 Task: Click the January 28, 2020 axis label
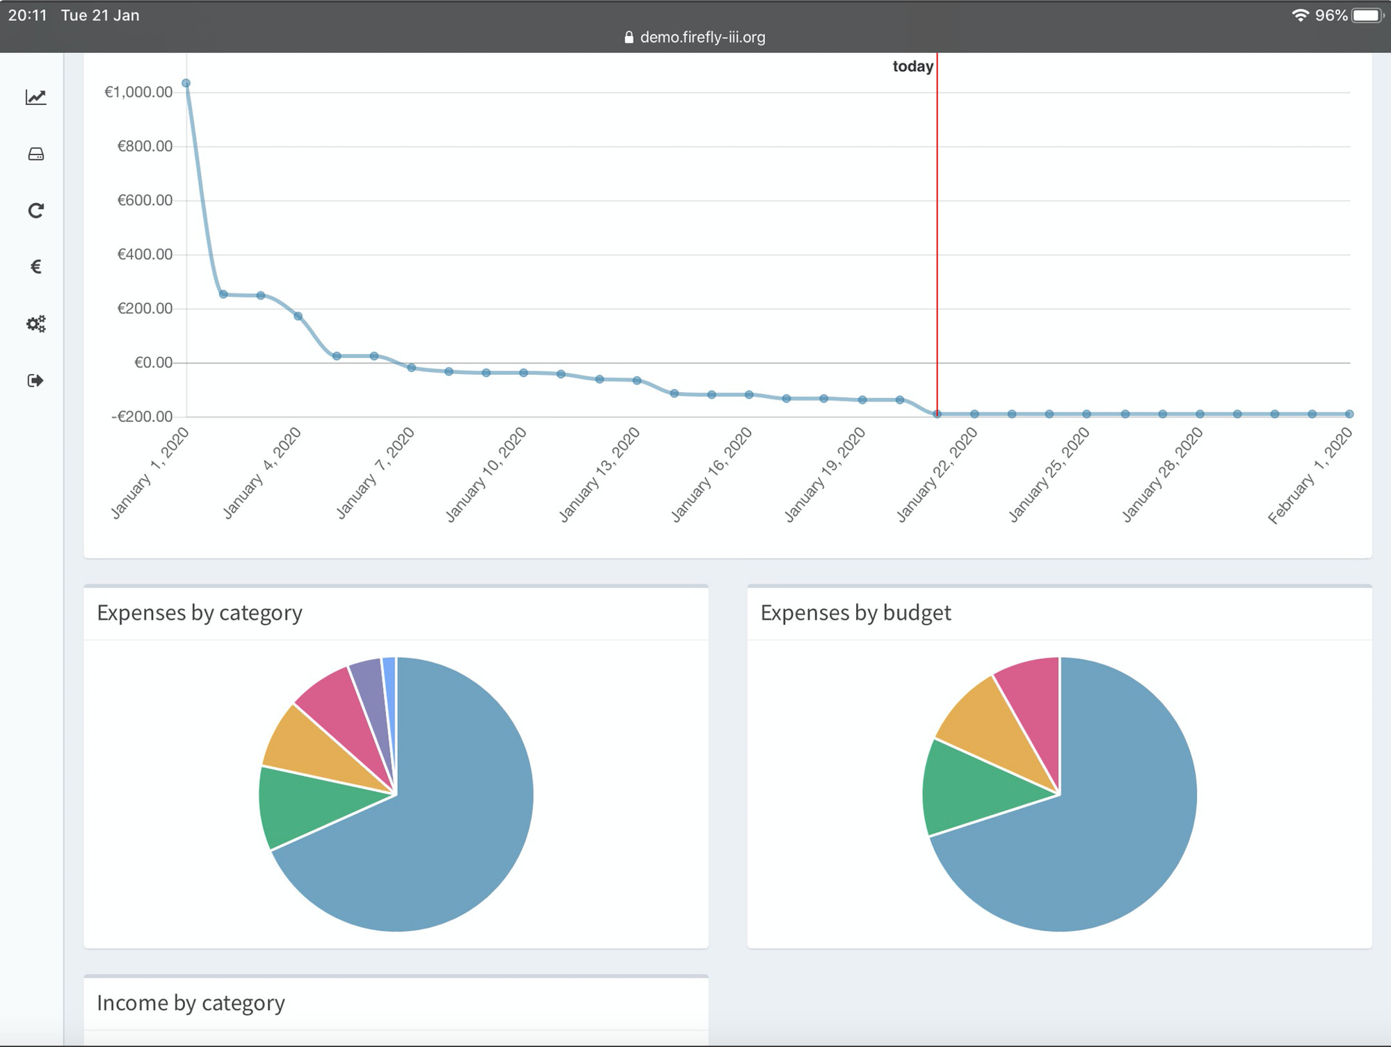pos(1161,474)
